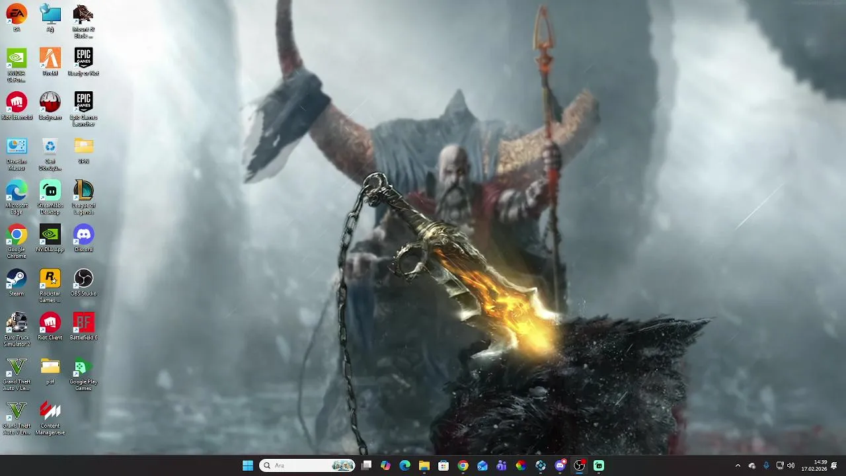The image size is (846, 476).
Task: Select the Geri Dönüşüm recycle bin icon
Action: (50, 153)
